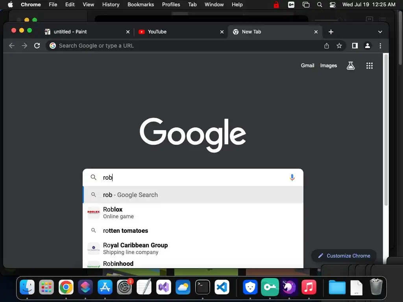Open Weather app from the dock
Image resolution: width=403 pixels, height=302 pixels.
point(183,287)
